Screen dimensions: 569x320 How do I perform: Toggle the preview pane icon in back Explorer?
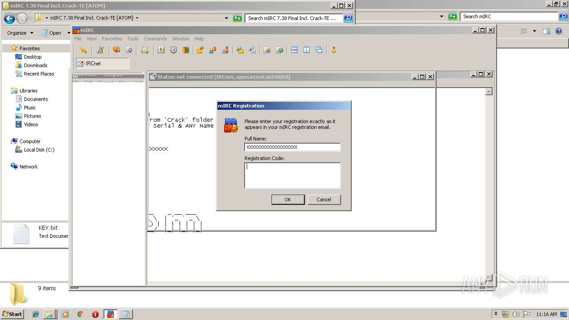click(546, 31)
